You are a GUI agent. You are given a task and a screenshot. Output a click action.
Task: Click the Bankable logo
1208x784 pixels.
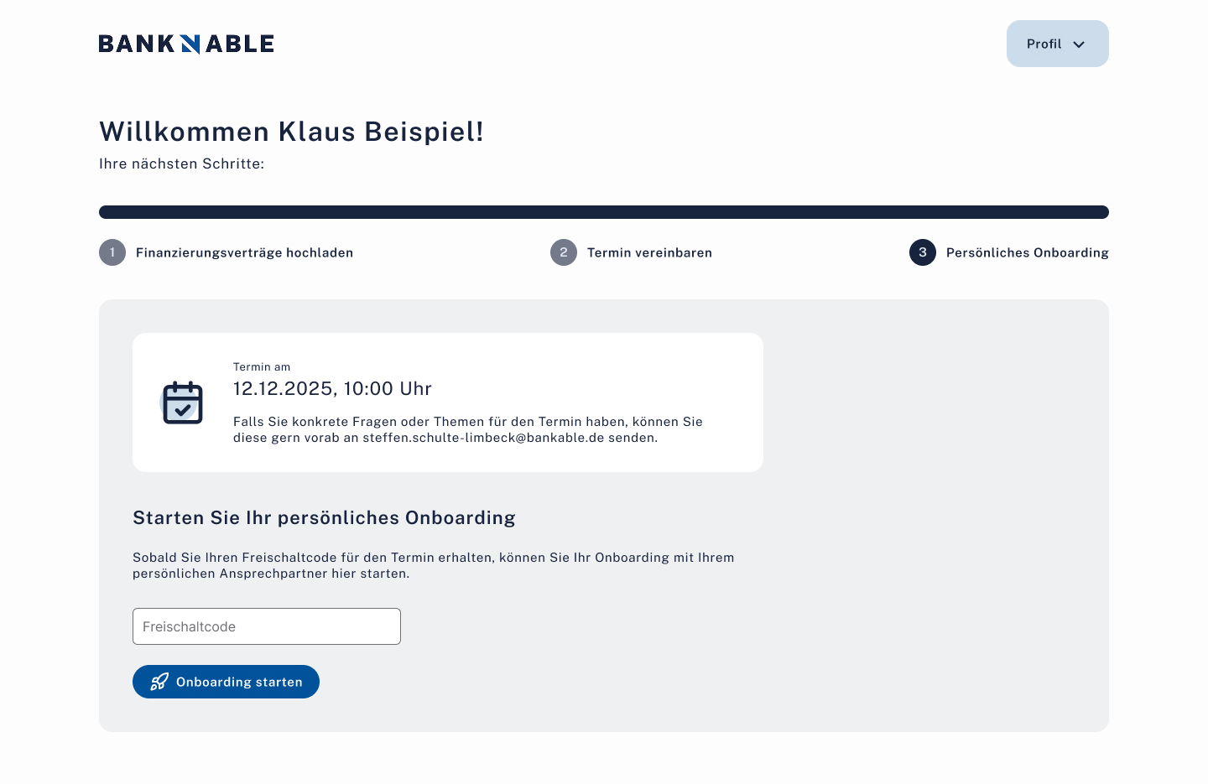coord(186,44)
